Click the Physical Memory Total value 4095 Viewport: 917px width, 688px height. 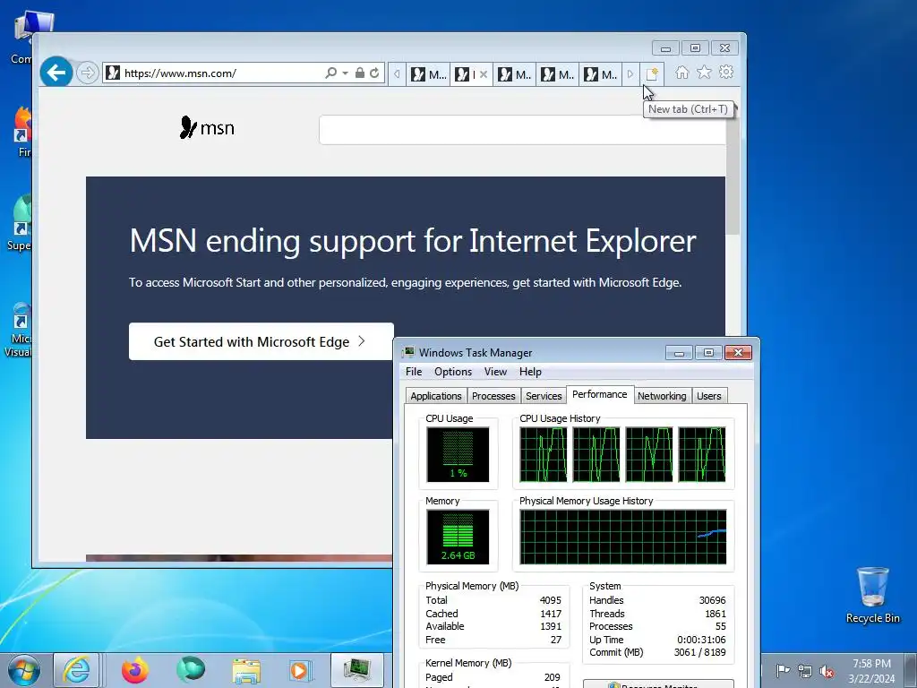coord(550,600)
